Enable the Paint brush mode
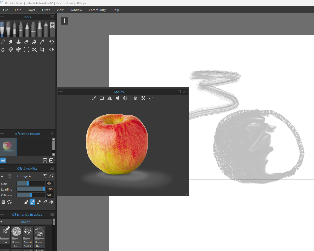Viewport: 314px width, 251px height. point(26,202)
